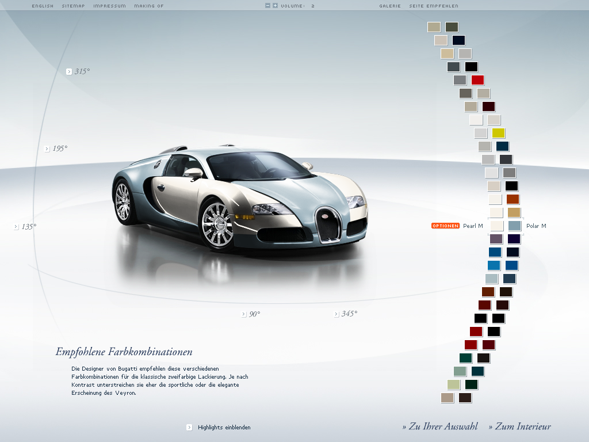
Task: Open the Impressum page
Action: (109, 6)
